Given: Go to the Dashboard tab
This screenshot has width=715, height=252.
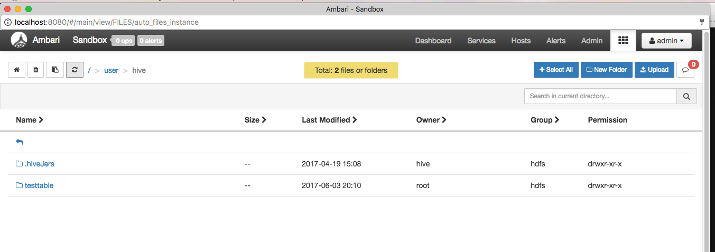Looking at the screenshot, I should [x=433, y=41].
